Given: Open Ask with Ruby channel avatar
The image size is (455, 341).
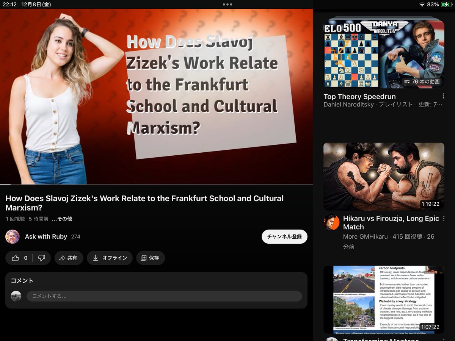Looking at the screenshot, I should pyautogui.click(x=13, y=236).
